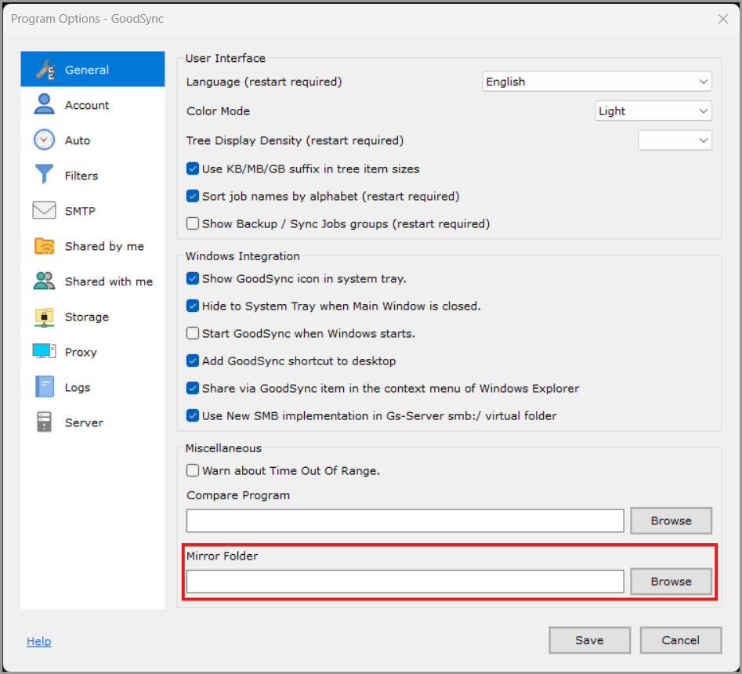Open the Tree Display Density dropdown

pos(675,140)
